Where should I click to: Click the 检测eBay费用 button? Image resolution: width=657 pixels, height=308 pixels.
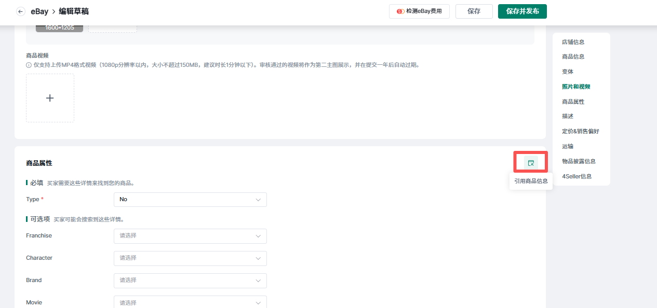[x=419, y=11]
